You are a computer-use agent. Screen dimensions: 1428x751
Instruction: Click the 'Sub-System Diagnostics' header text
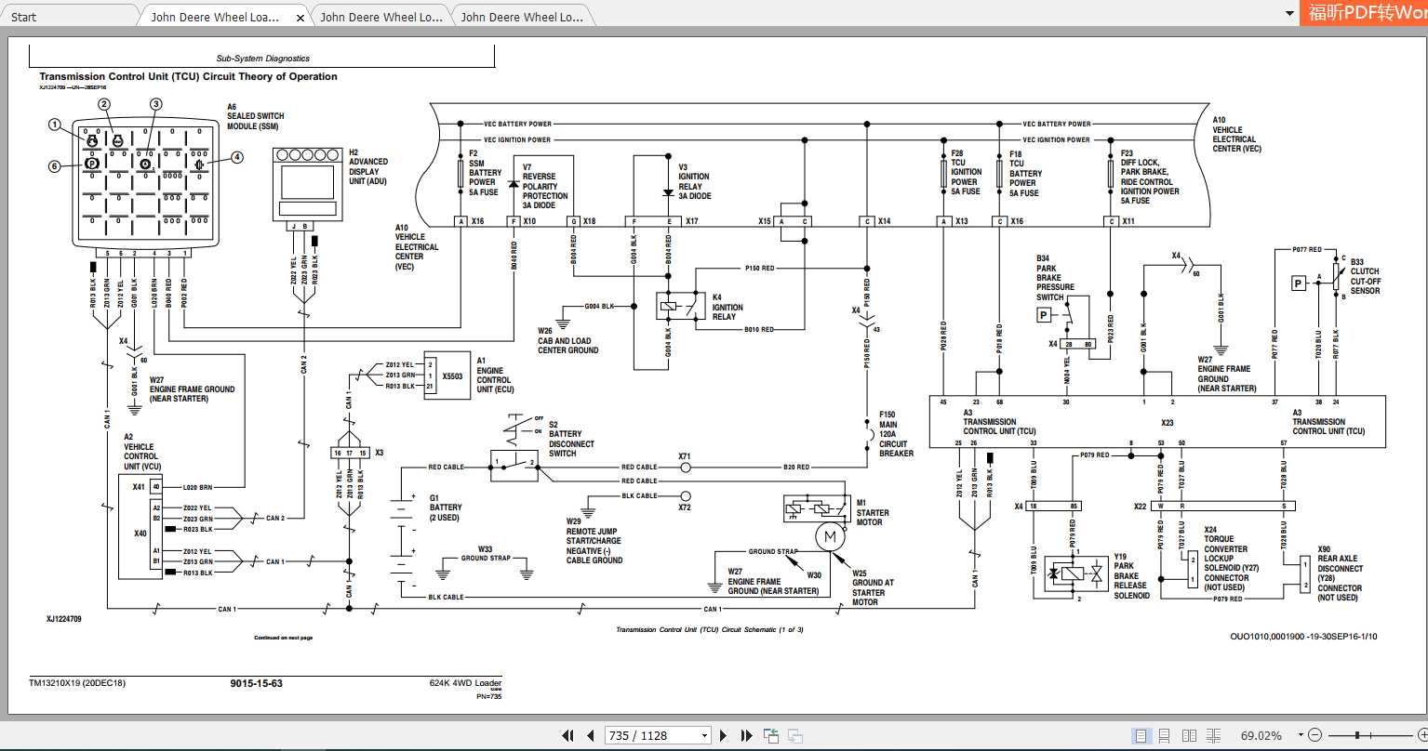click(x=263, y=59)
